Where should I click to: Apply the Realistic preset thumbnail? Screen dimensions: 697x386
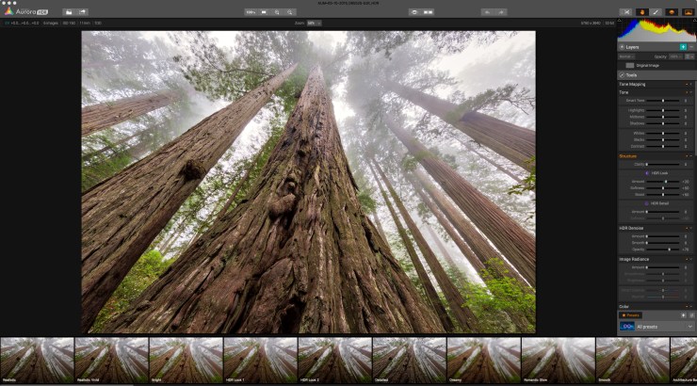point(37,361)
